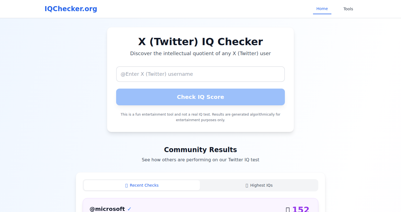Open the IQChecker.org logo link
This screenshot has height=212, width=401.
point(71,9)
